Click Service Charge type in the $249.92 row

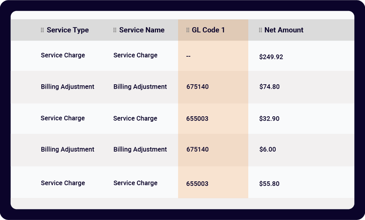(63, 56)
